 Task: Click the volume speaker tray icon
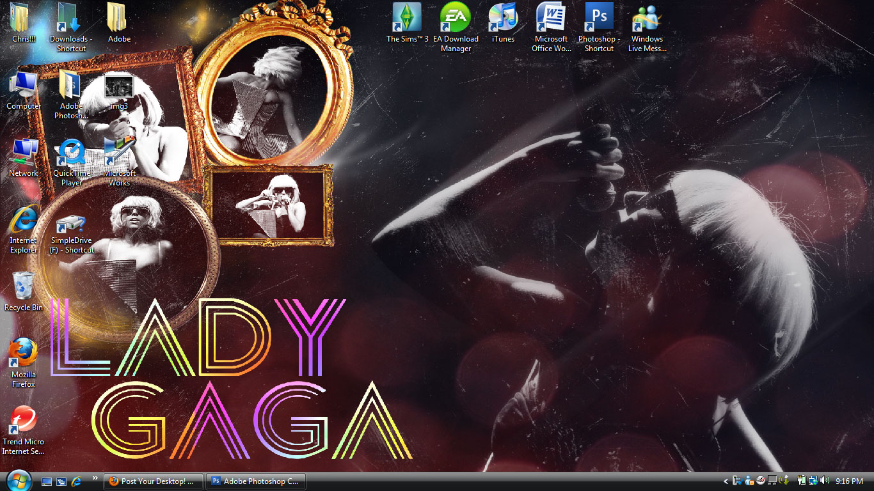click(x=824, y=481)
